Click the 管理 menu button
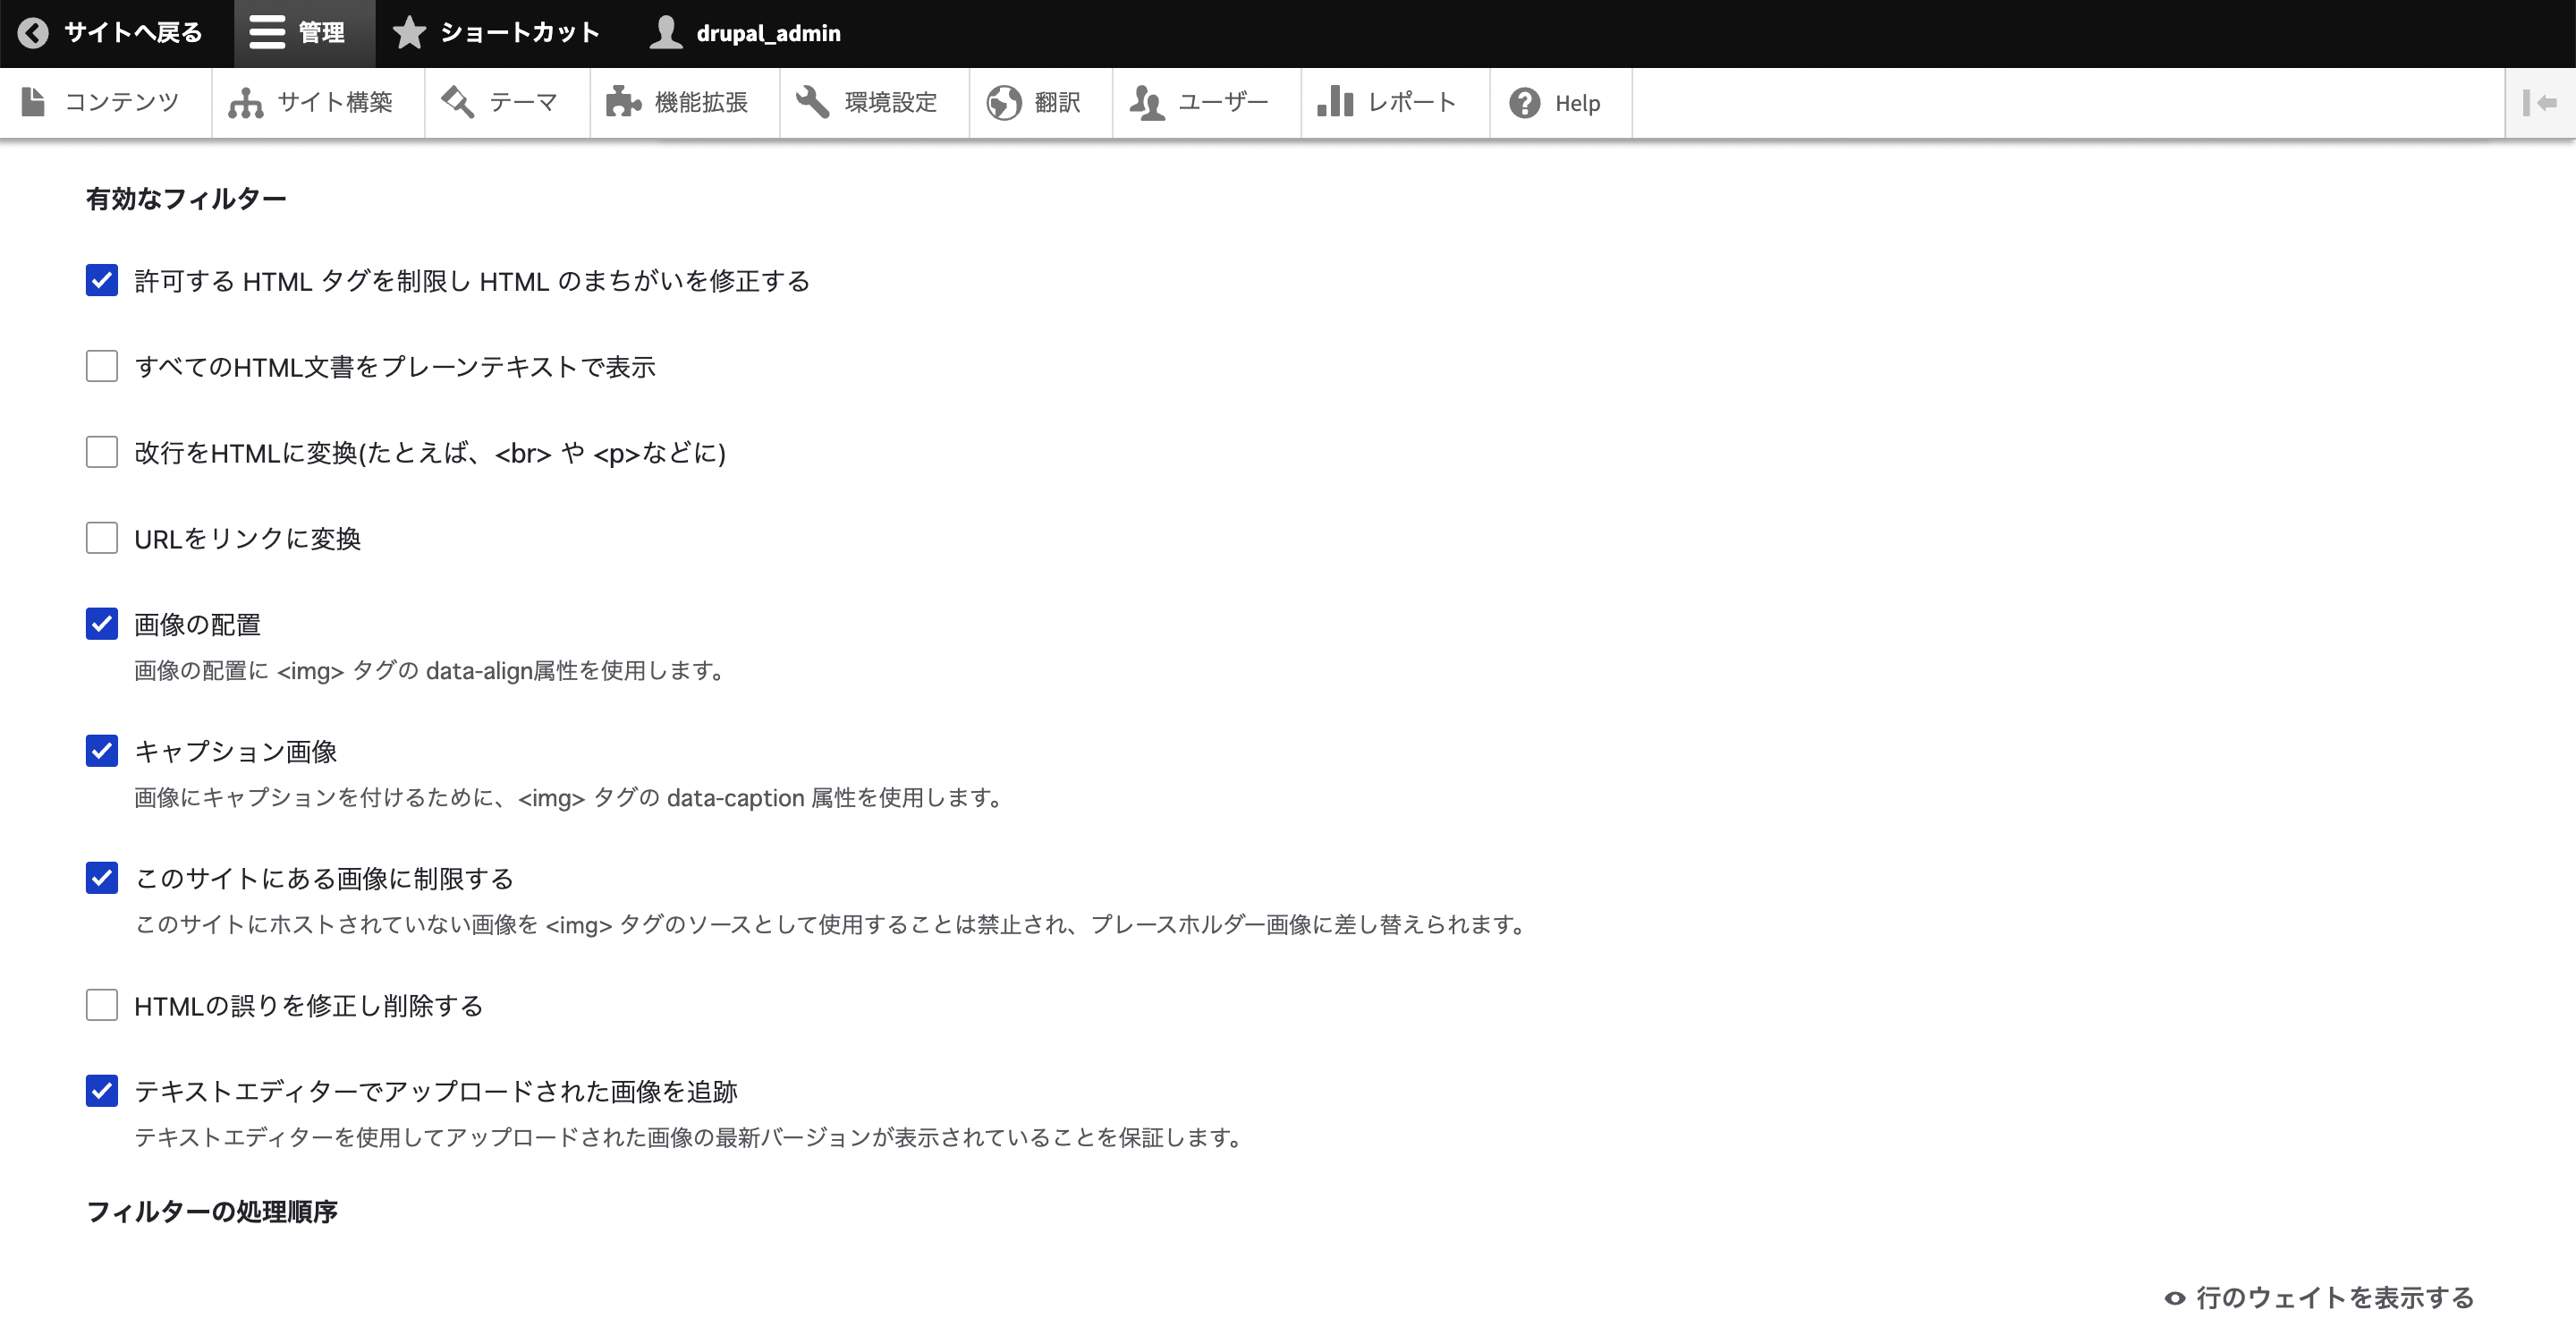 pos(303,32)
